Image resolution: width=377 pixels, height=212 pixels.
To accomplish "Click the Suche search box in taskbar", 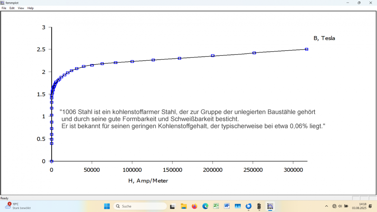I will (140, 206).
